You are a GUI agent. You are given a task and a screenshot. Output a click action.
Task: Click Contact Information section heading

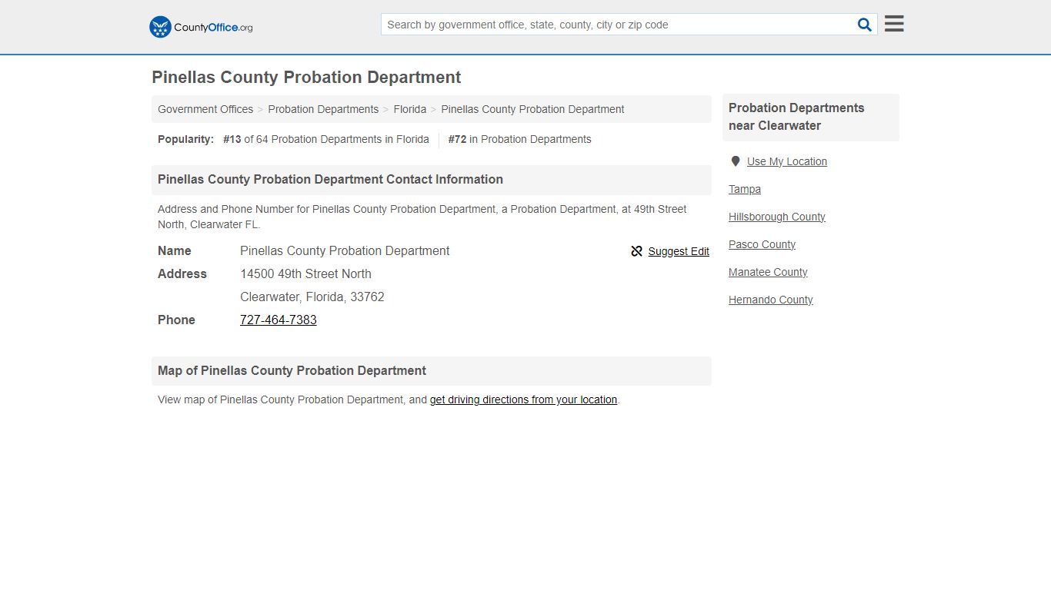330,179
